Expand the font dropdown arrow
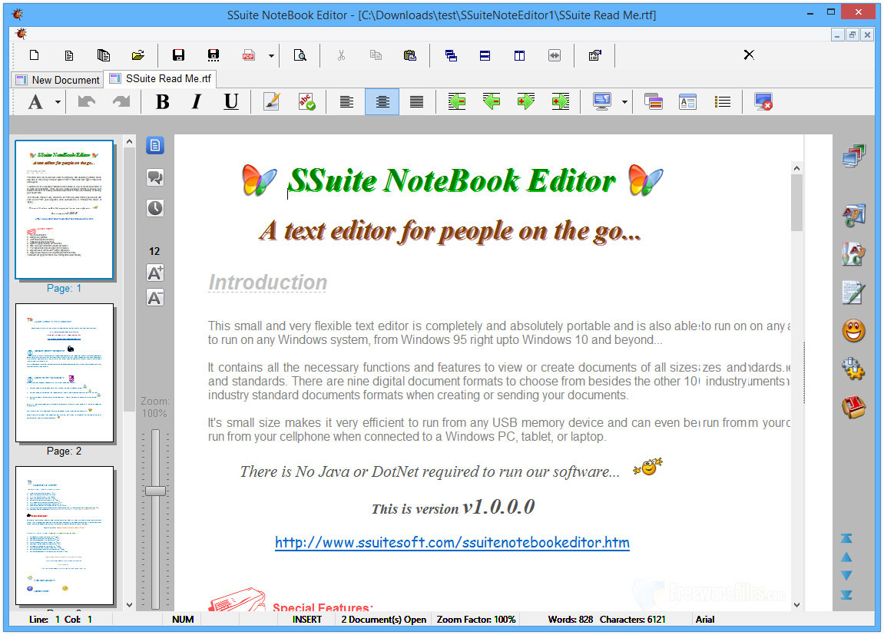 58,103
